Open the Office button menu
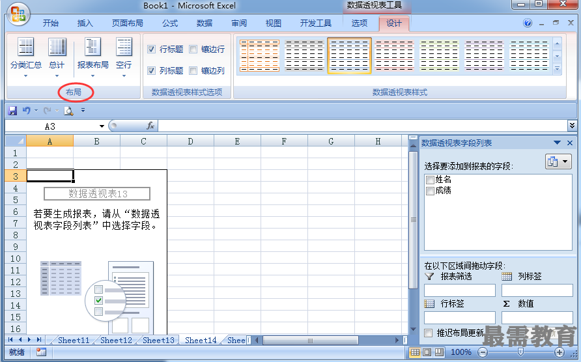Screen dimensions: 581x362 [18, 14]
